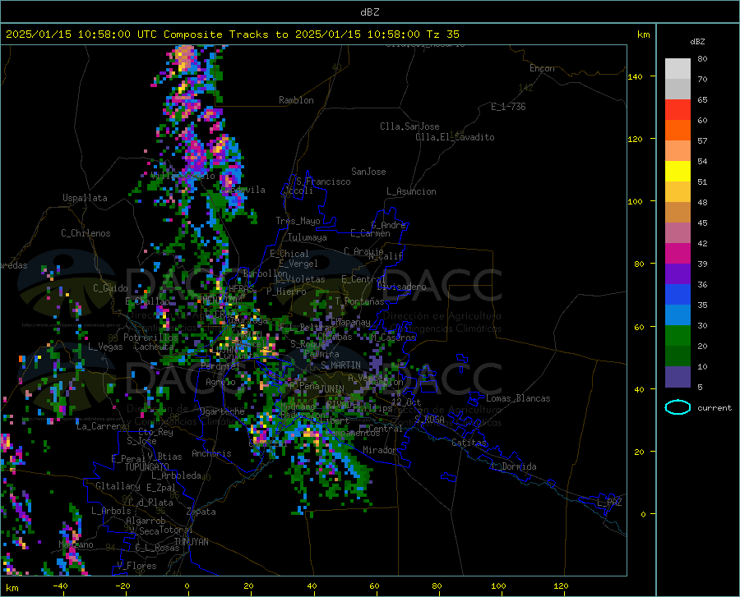This screenshot has width=740, height=597.
Task: Click the 42 dBZ magenta color swatch
Action: coord(678,254)
